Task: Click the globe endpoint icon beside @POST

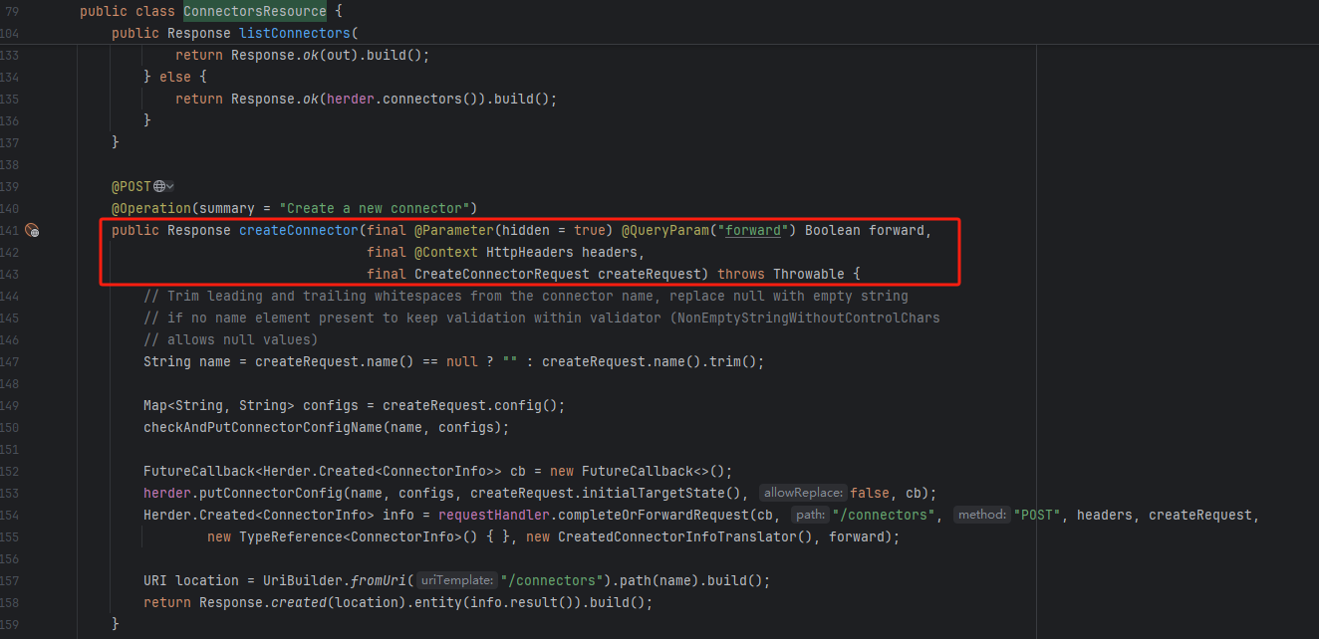Action: tap(158, 187)
